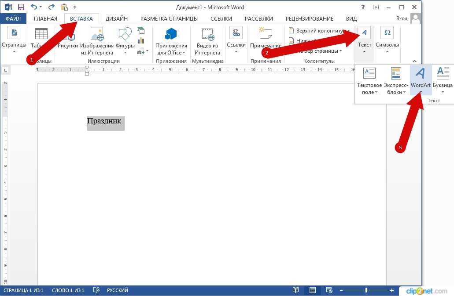Open the Символы symbols menu
This screenshot has height=296, width=454.
(387, 40)
